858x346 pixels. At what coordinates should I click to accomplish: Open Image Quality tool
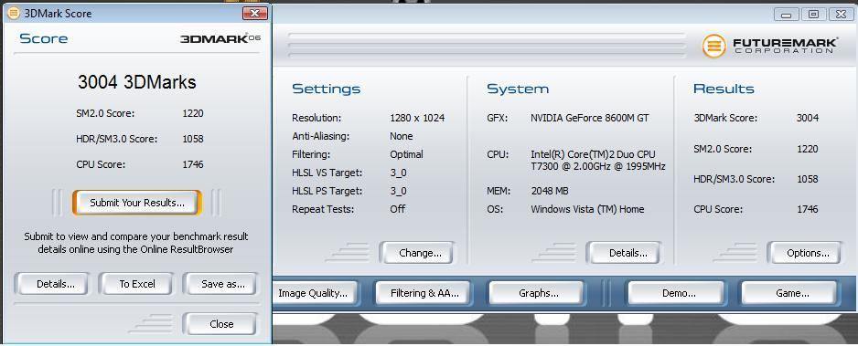pyautogui.click(x=314, y=293)
